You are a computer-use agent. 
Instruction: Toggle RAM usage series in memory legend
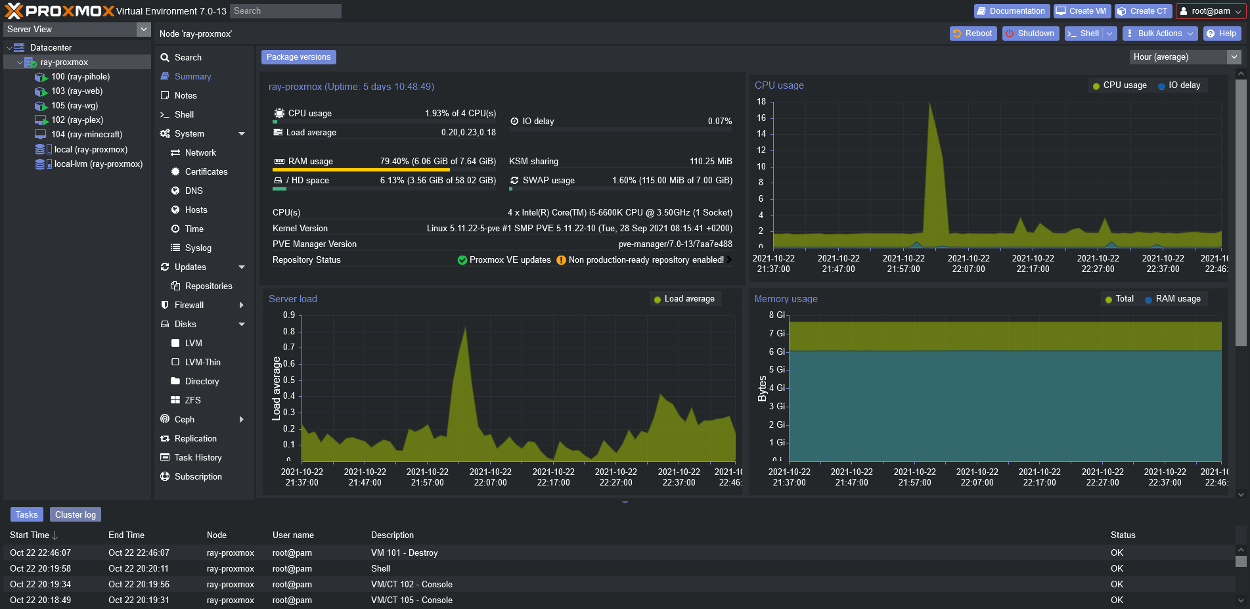coord(1172,299)
